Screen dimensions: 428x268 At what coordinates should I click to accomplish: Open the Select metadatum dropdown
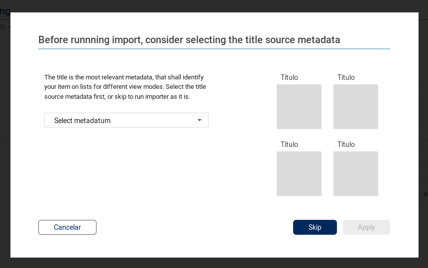pos(126,120)
